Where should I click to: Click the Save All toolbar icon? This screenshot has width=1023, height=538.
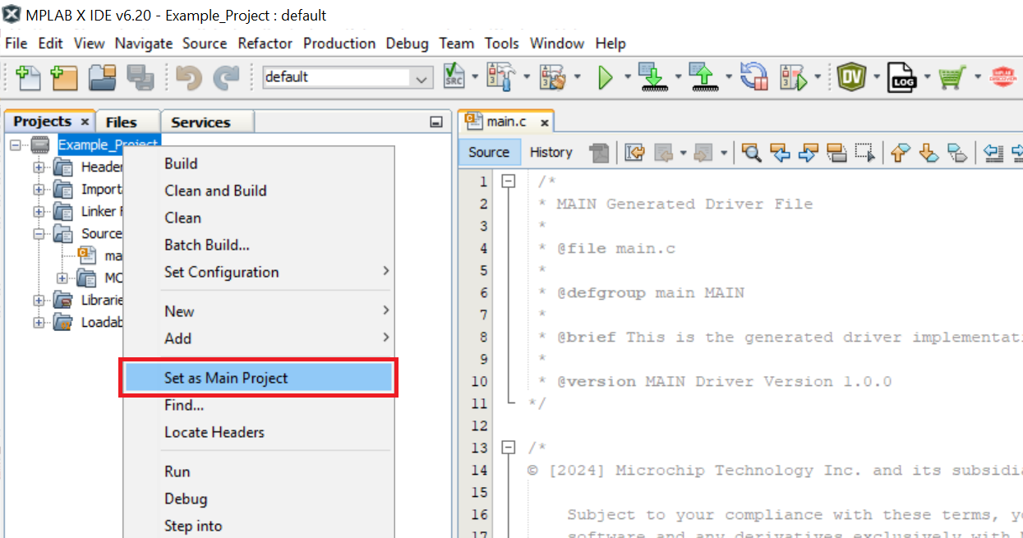click(x=140, y=77)
